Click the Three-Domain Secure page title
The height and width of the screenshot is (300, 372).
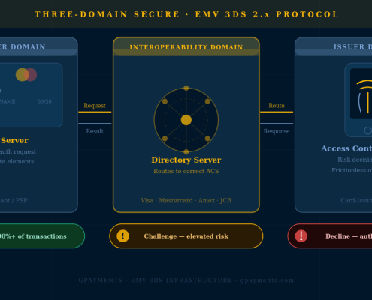(186, 14)
